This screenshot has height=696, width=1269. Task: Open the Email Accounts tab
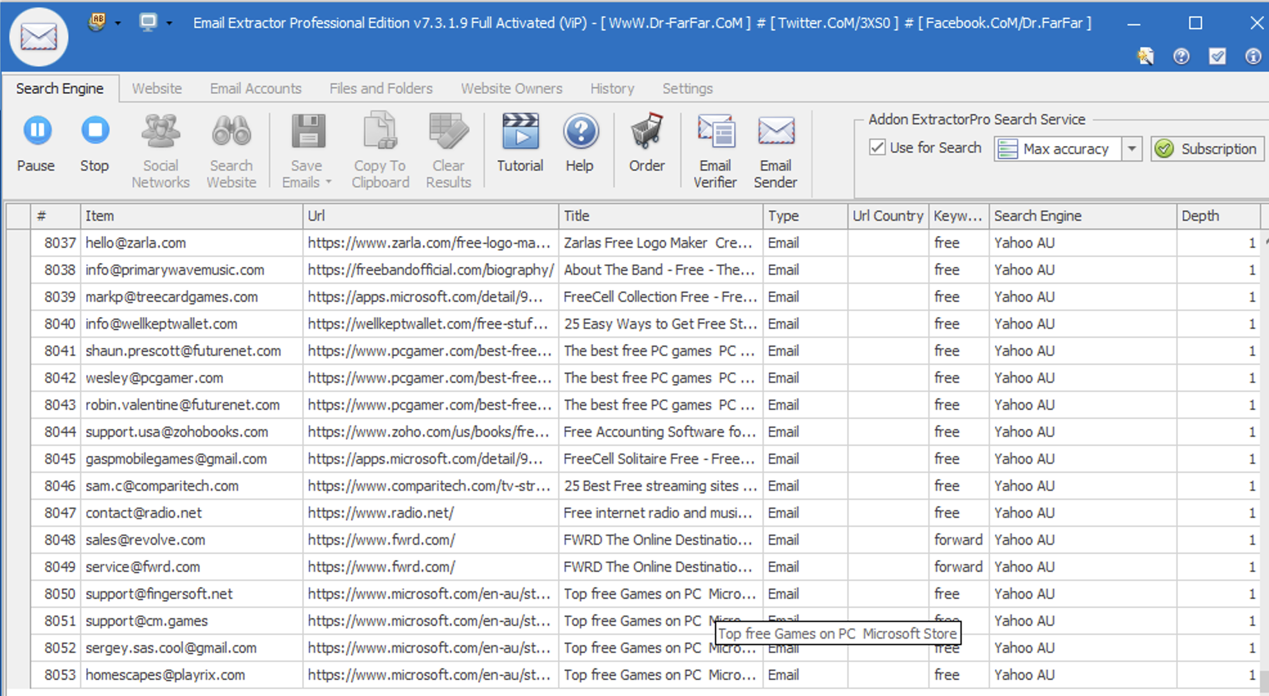tap(255, 89)
